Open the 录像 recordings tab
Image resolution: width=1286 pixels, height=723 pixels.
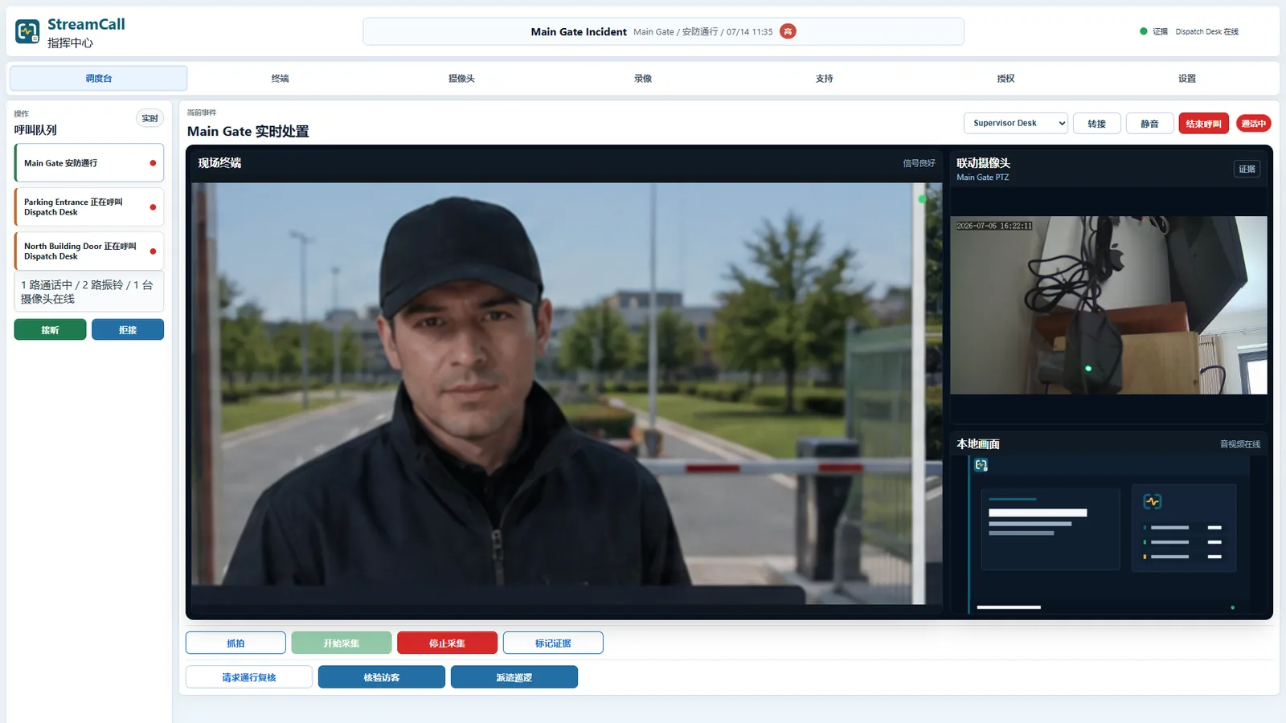click(643, 78)
